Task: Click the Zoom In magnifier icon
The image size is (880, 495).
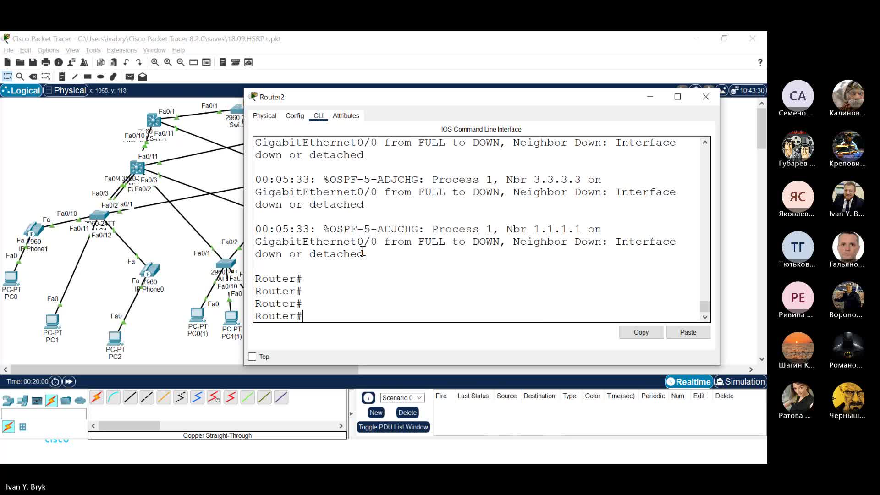Action: coord(155,62)
